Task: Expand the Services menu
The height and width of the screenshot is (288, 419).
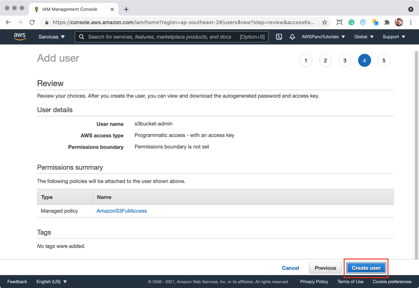Action: (x=52, y=37)
